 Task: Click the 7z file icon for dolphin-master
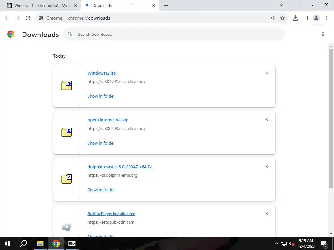click(x=67, y=179)
